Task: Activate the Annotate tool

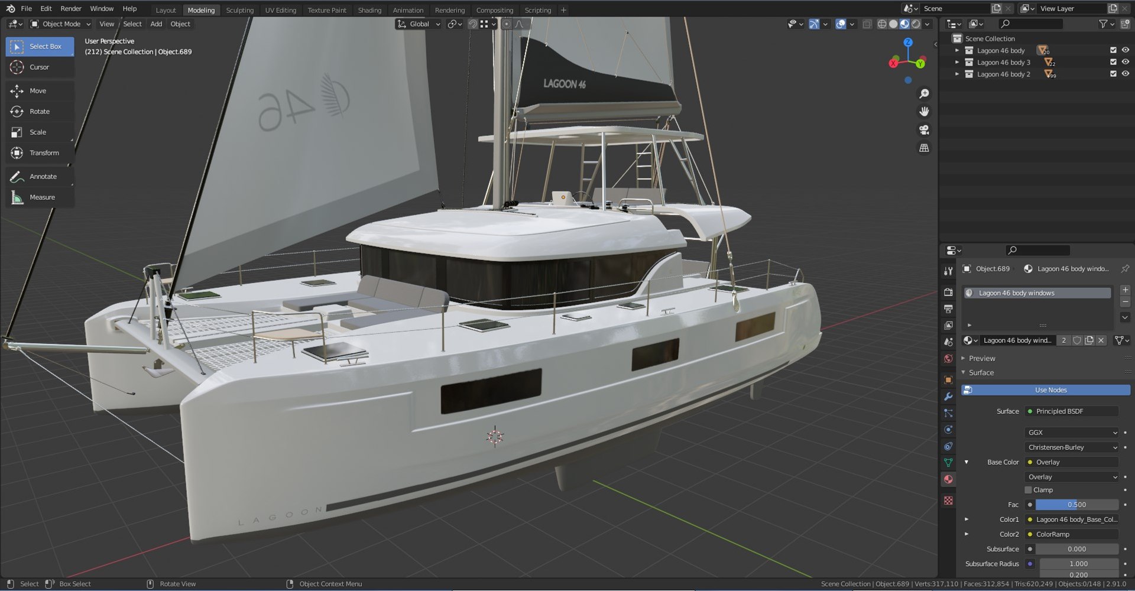Action: pyautogui.click(x=40, y=177)
